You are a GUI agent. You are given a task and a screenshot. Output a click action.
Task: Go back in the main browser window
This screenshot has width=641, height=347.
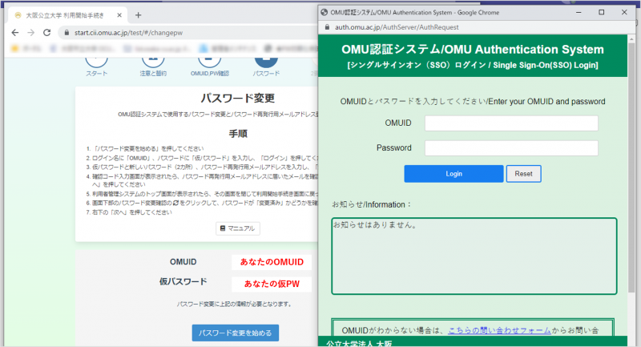coord(15,33)
